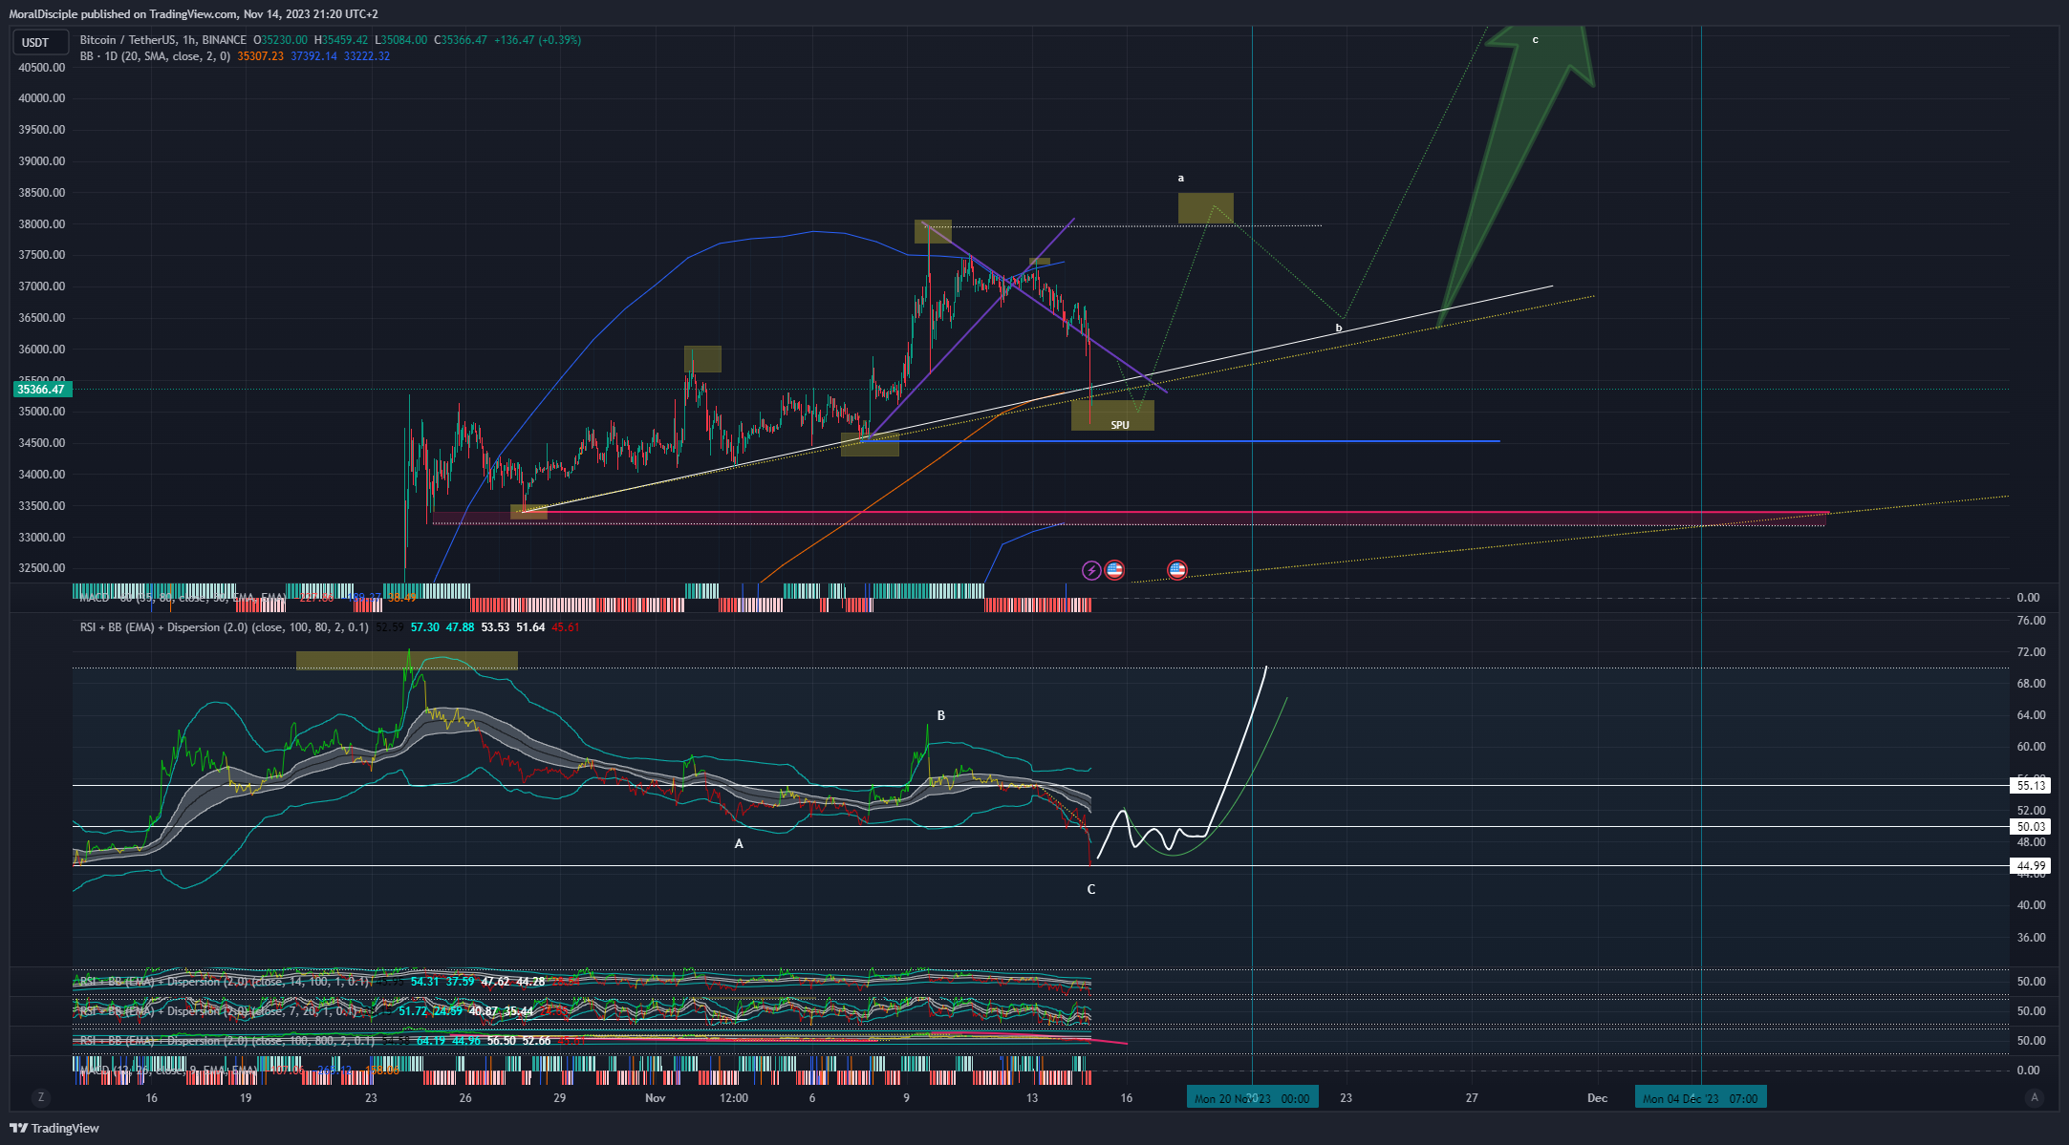
Task: Click the 38000.00 price axis label
Action: pos(42,224)
